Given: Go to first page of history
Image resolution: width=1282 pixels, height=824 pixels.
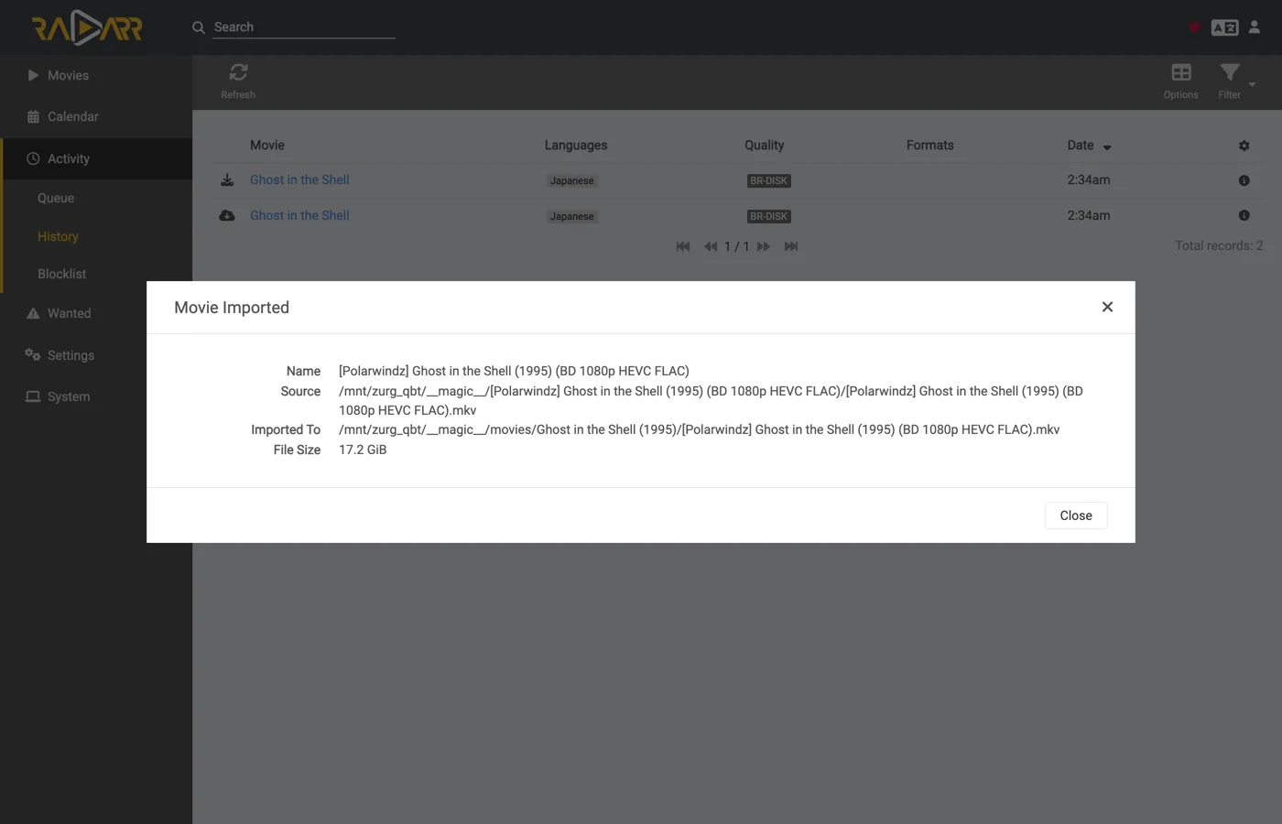Looking at the screenshot, I should point(683,246).
